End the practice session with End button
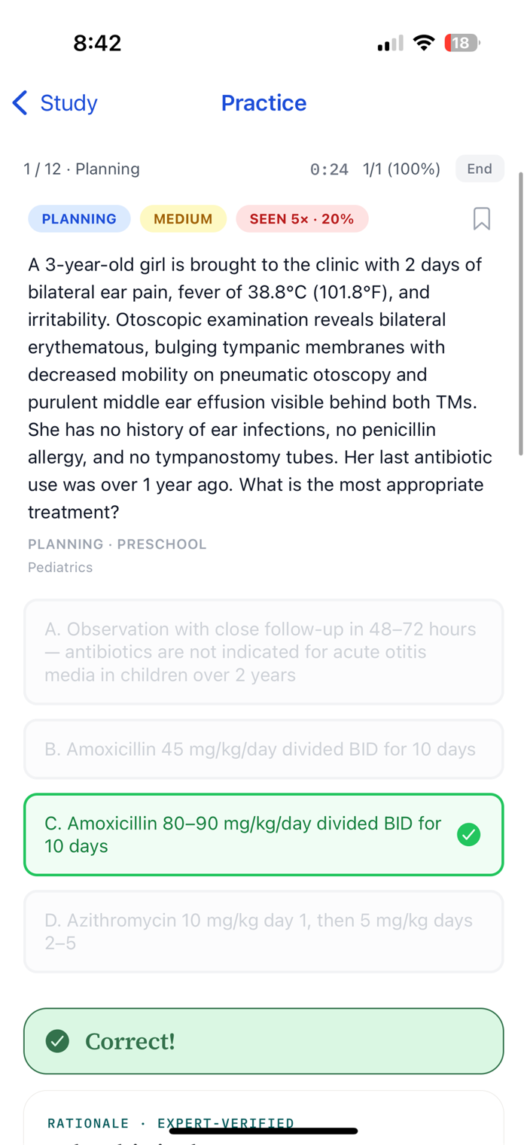527x1145 pixels. 480,169
